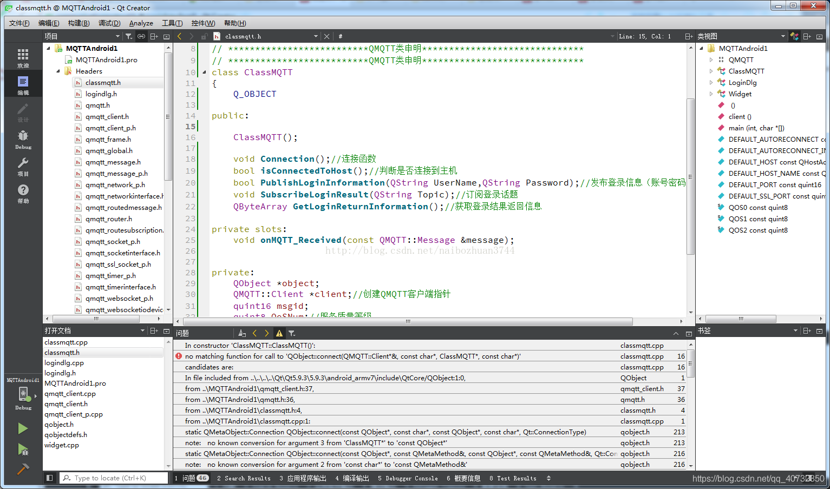Click the class view filter icon
Viewport: 830px width, 489px height.
click(794, 36)
